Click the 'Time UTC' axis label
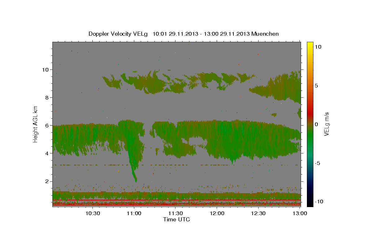This screenshot has height=248, width=372. tap(176, 219)
